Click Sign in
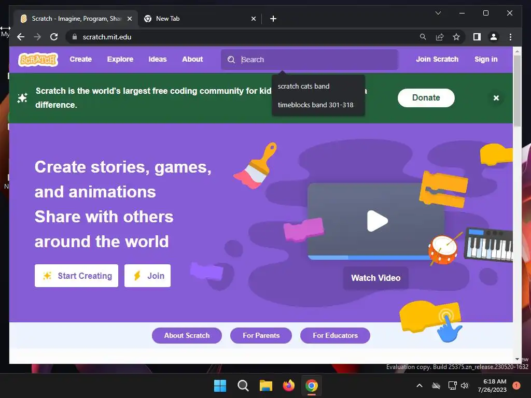The height and width of the screenshot is (398, 531). click(486, 59)
